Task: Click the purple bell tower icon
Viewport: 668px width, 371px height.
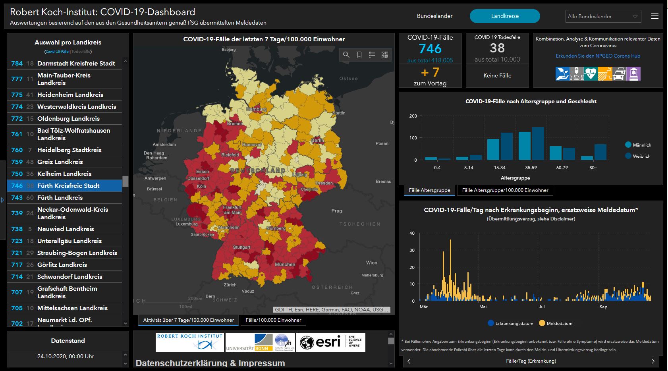Action: click(x=633, y=73)
